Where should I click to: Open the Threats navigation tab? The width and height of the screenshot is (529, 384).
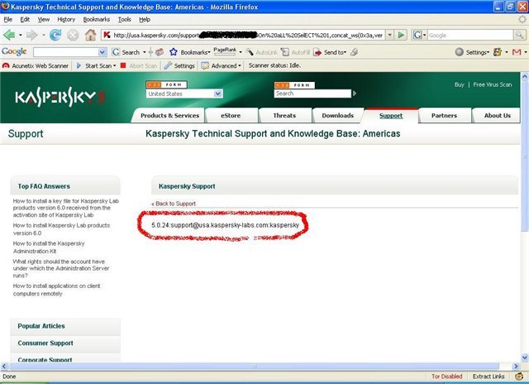pyautogui.click(x=284, y=116)
